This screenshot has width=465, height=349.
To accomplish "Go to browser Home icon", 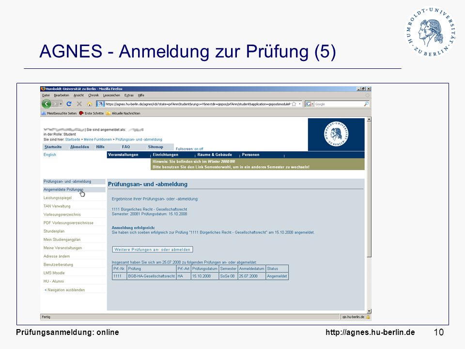I will 89,104.
